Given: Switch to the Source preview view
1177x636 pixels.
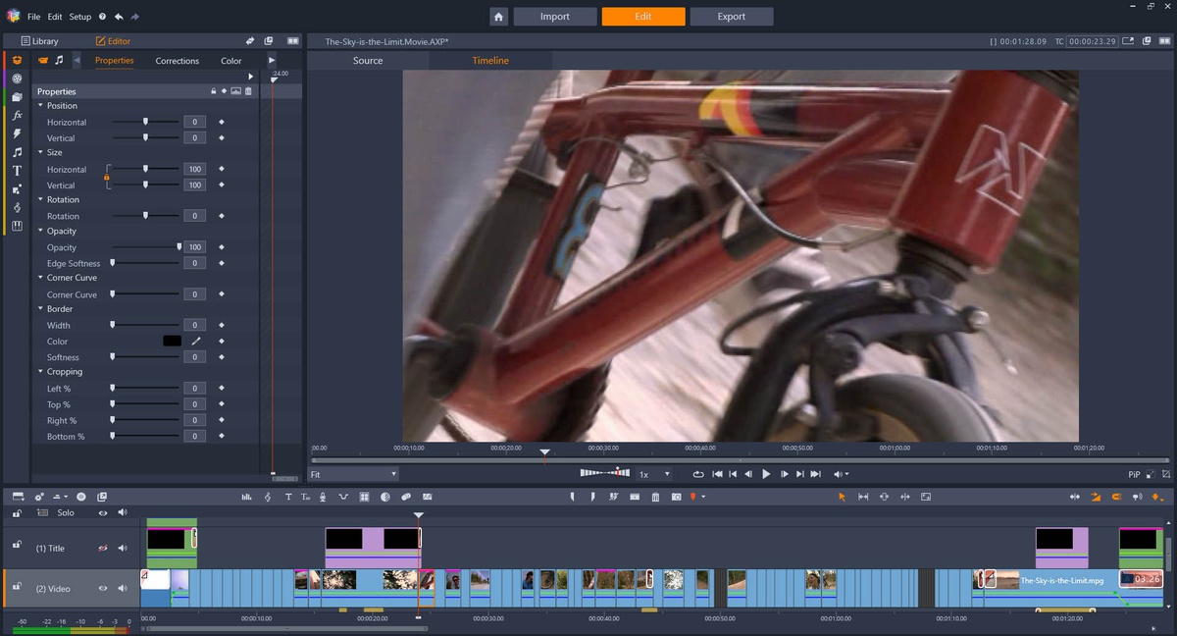Looking at the screenshot, I should (368, 61).
